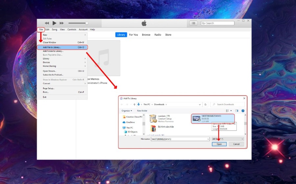This screenshot has height=184, width=296.
Task: Click the Back arrow in Add To Library dialog
Action: pyautogui.click(x=122, y=104)
